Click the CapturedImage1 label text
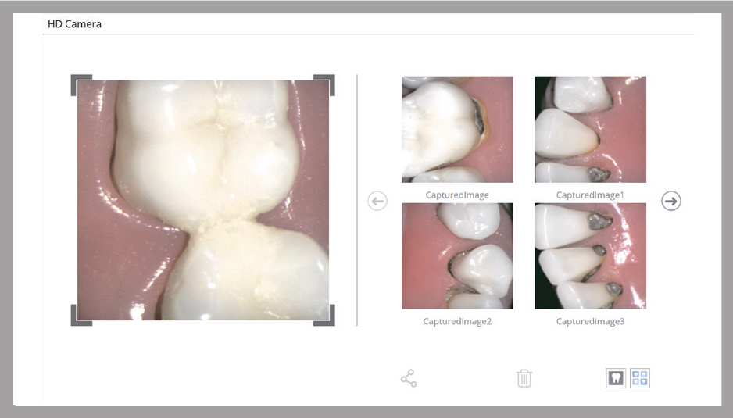The image size is (733, 418). [590, 195]
